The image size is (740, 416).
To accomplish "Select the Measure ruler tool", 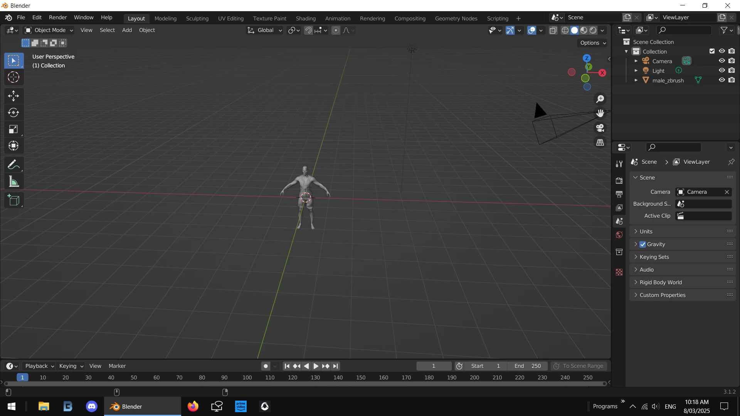I will pyautogui.click(x=13, y=181).
